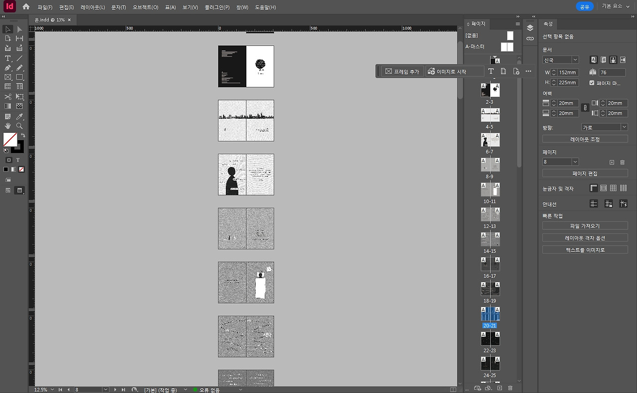Select the Direct Selection tool
Screen dimensions: 637x393
tap(19, 29)
